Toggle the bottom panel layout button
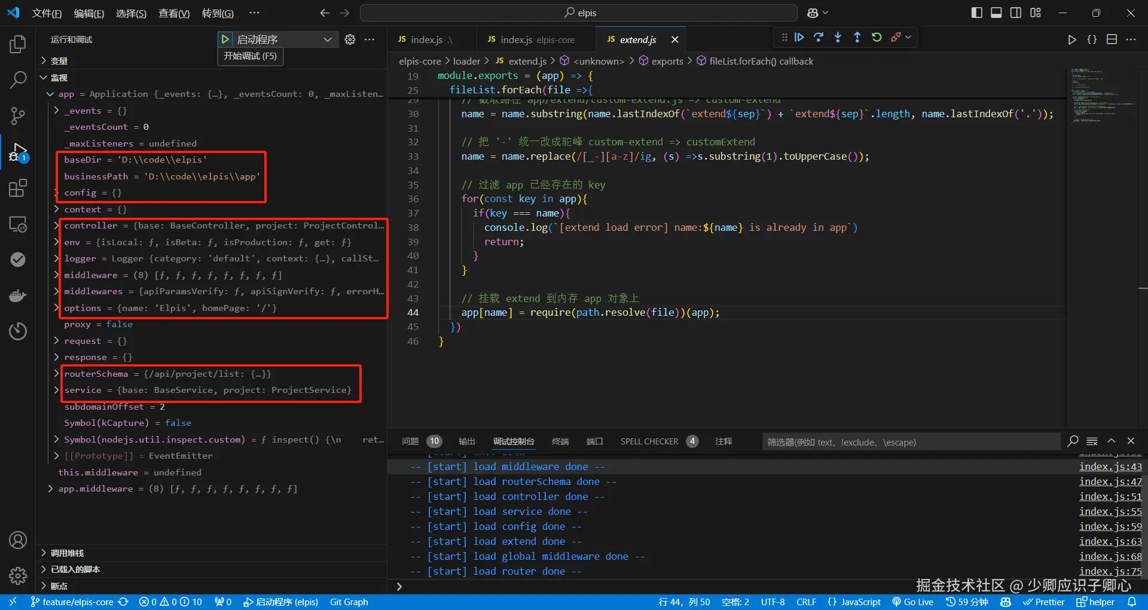1148x610 pixels. click(996, 13)
